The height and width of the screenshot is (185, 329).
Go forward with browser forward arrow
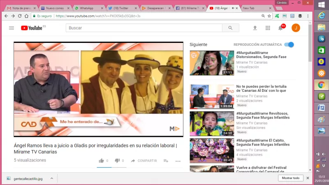coord(13,16)
